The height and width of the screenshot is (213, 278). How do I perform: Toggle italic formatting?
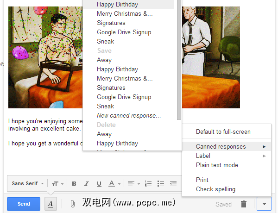click(87, 183)
